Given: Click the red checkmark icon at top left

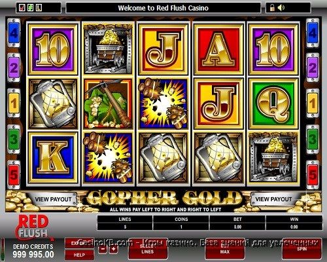Looking at the screenshot, I should 22,8.
